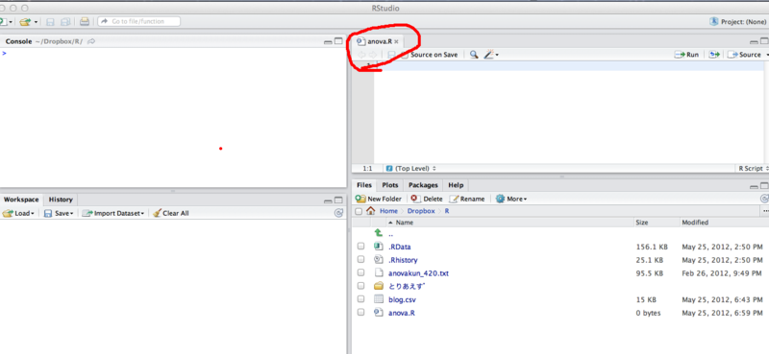The image size is (769, 354).
Task: Click the とりあえず folder icon
Action: (x=378, y=286)
